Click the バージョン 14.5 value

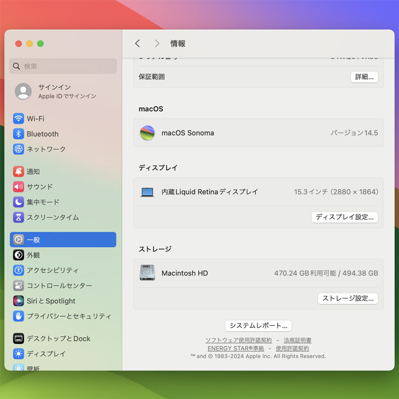(x=354, y=133)
